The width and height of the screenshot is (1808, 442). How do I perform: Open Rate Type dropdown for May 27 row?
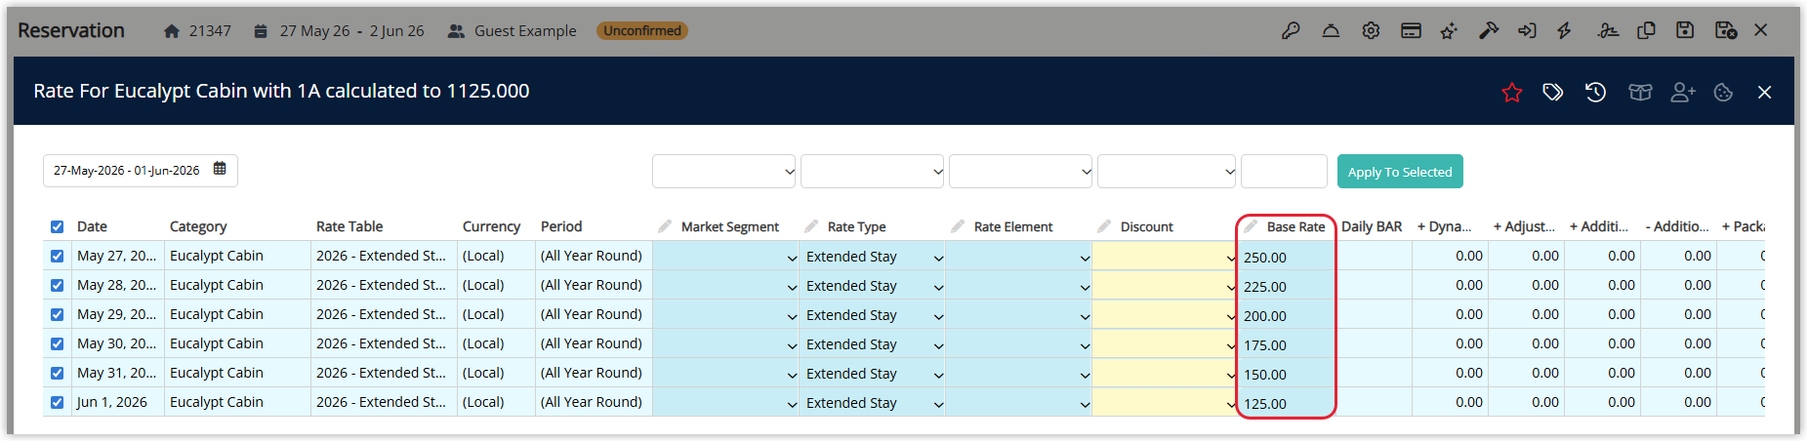pyautogui.click(x=873, y=257)
